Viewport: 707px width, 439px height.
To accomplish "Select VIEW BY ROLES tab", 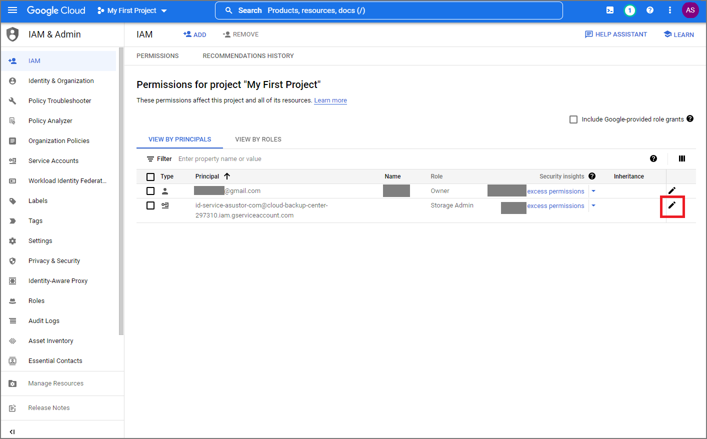I will coord(258,139).
